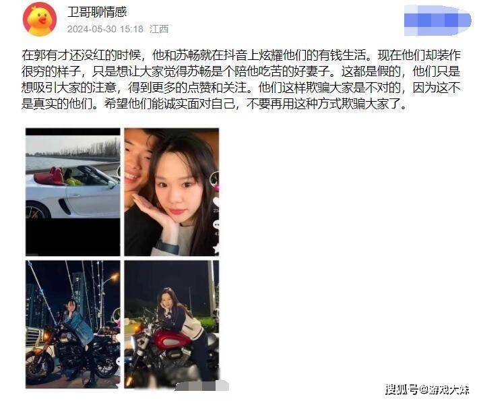Click the blurred blue button beside the author header
479x401 pixels.
437,20
